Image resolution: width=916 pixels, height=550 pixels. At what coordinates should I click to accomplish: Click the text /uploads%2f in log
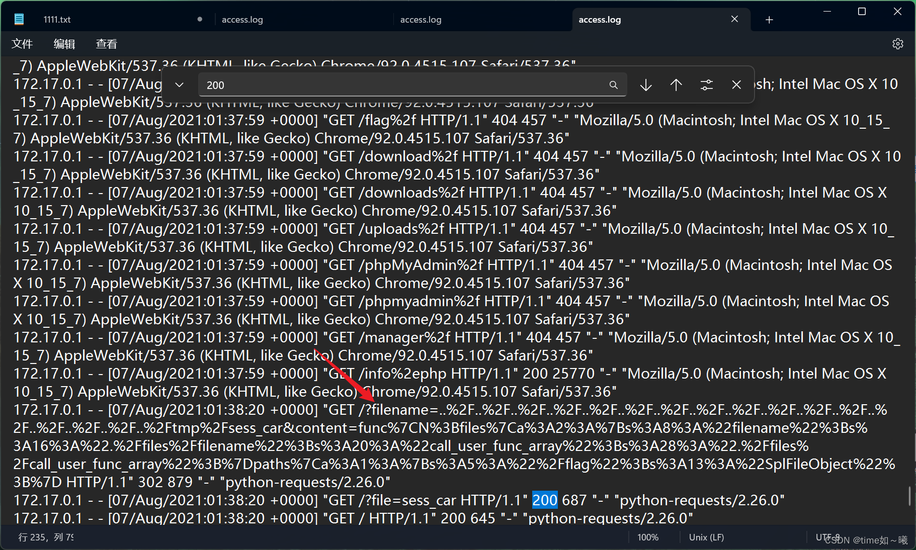click(x=401, y=229)
